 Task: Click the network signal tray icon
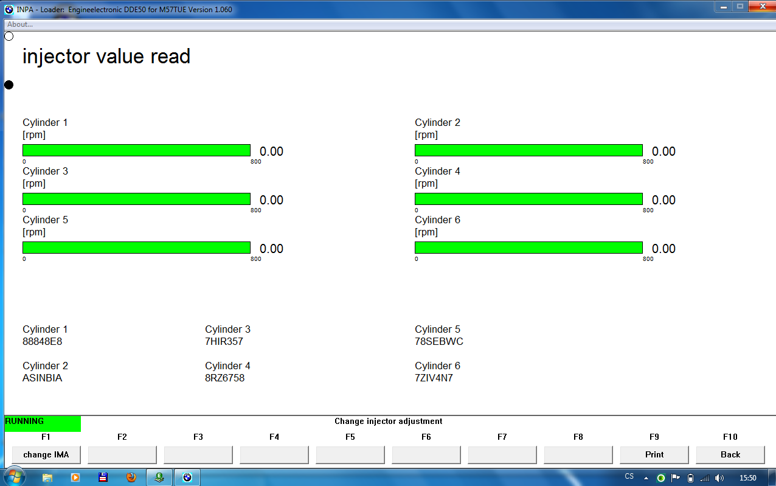tap(705, 477)
